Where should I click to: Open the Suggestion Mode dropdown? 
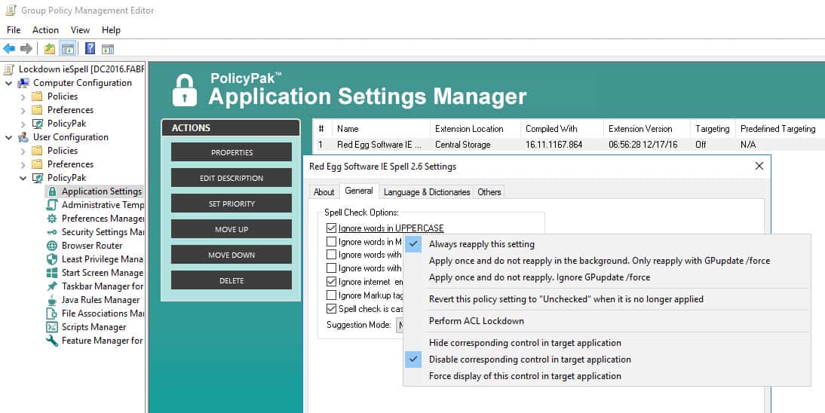(400, 325)
